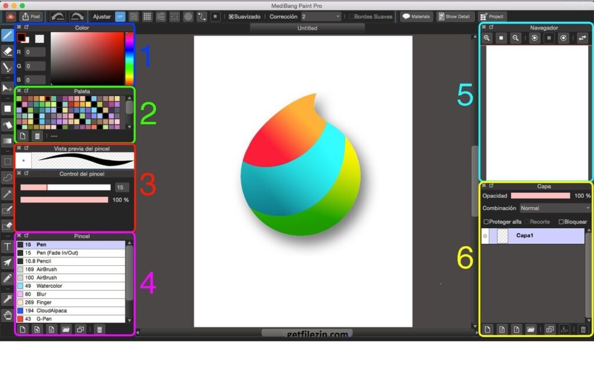Open the Corrección value dropdown
This screenshot has height=365, width=594.
click(x=321, y=17)
